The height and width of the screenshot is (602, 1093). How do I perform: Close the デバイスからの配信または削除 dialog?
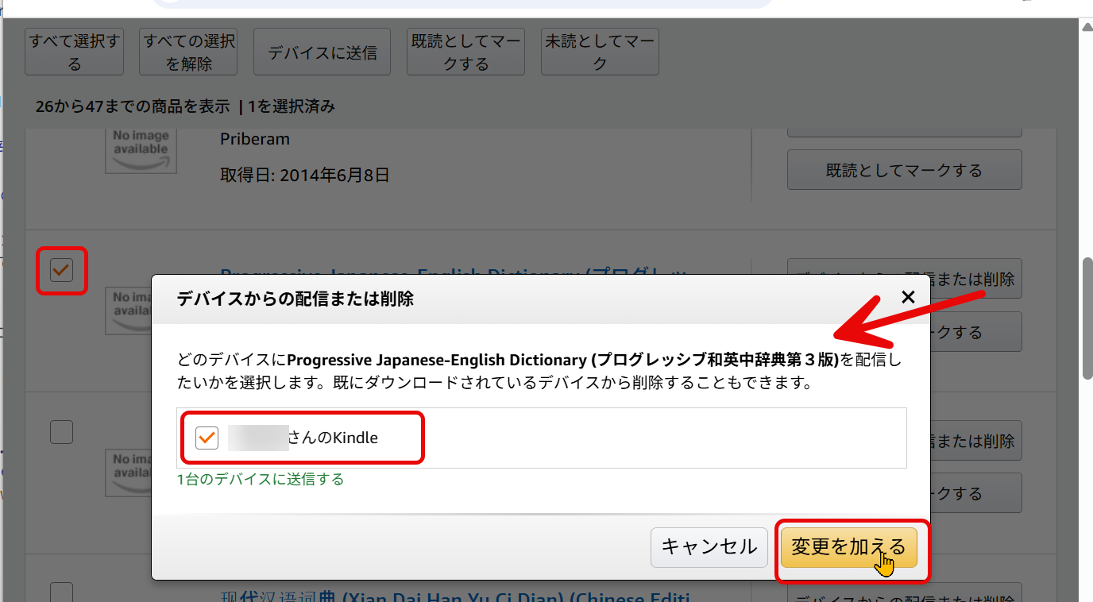coord(908,296)
